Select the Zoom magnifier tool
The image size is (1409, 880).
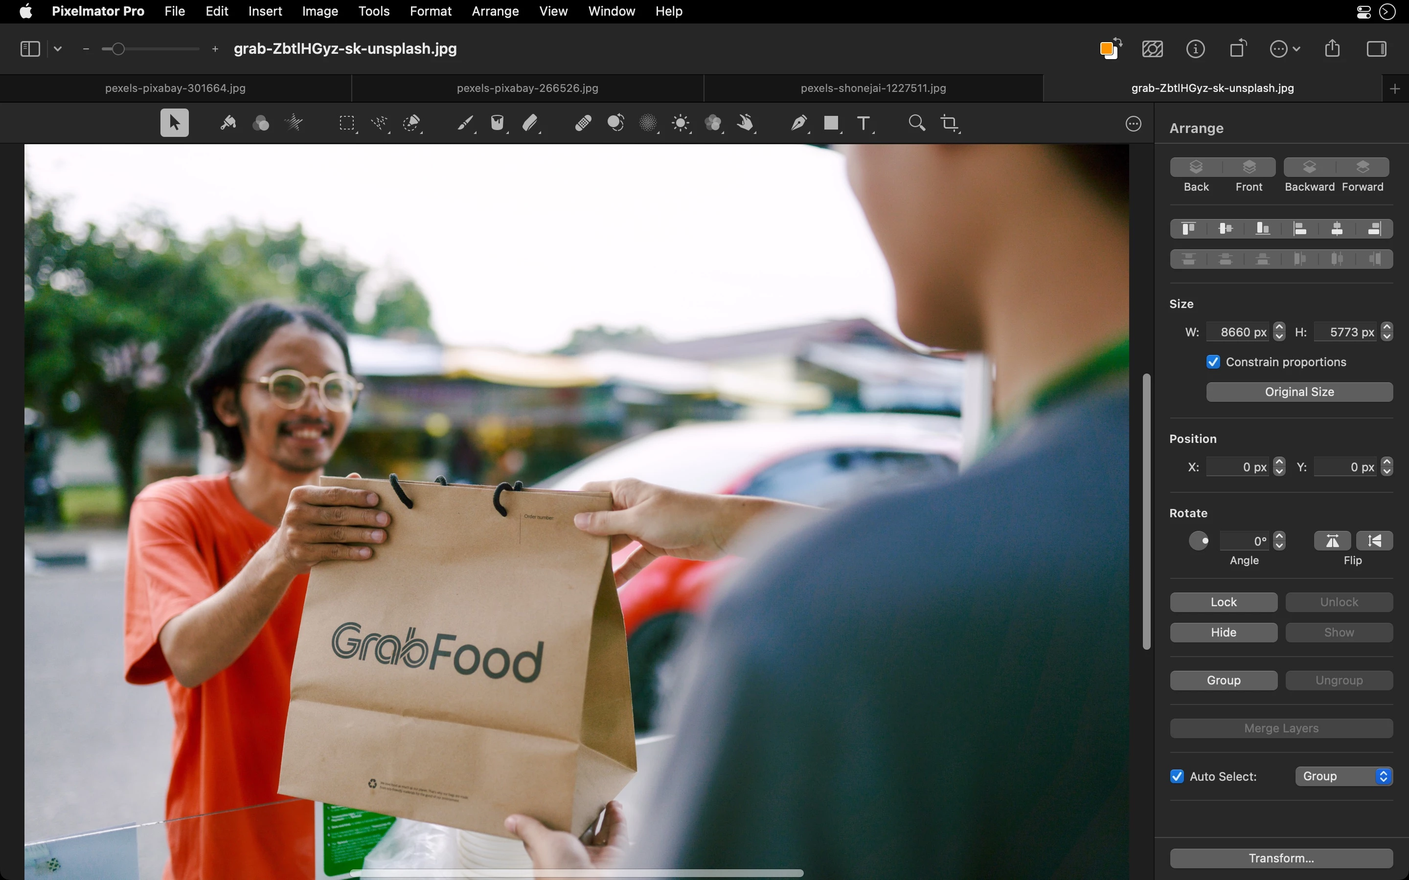916,123
